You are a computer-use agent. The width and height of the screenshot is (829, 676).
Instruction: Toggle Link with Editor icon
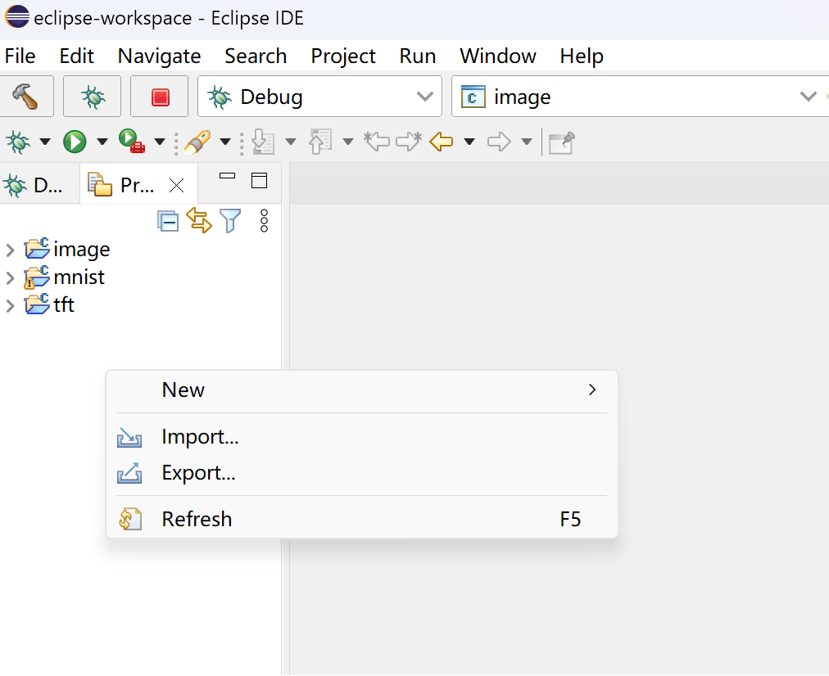click(199, 220)
